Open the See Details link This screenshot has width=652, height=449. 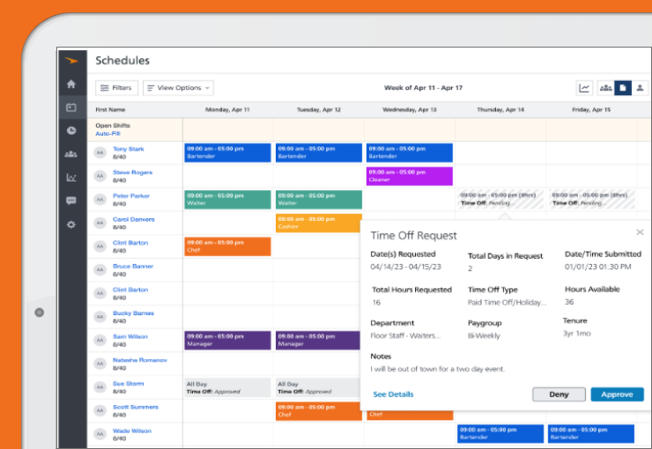(x=393, y=394)
